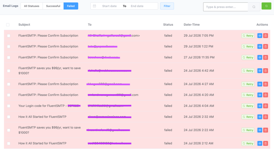Screen dimensions: 274x152
Task: Delete the 29 Jul 1:22 PM email log
Action: (x=265, y=46)
